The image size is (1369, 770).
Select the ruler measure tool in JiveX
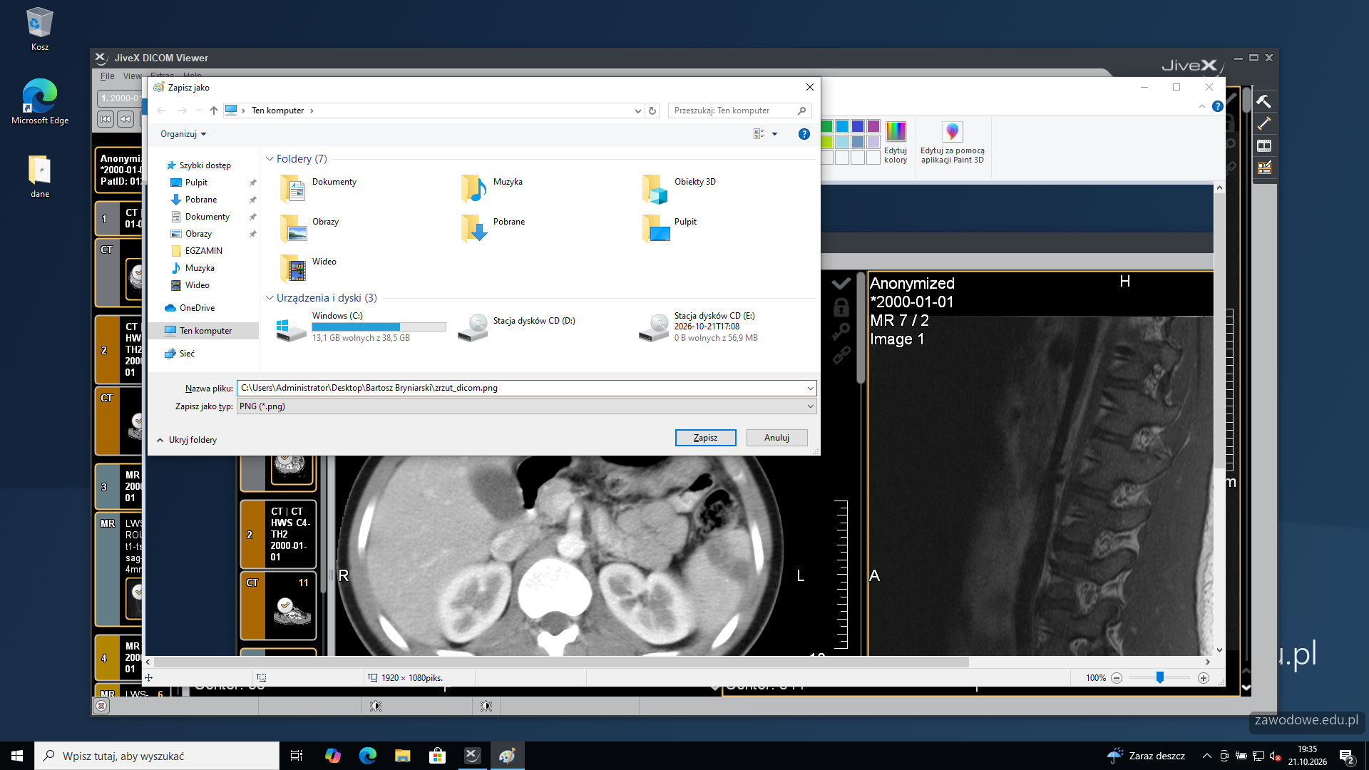click(1263, 123)
